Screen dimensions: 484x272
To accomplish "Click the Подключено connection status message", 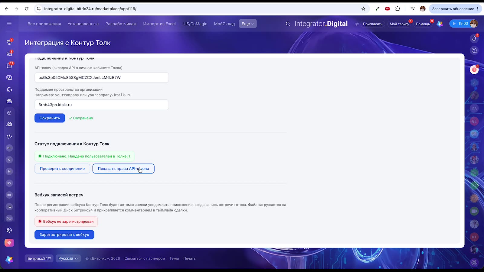I will click(x=84, y=156).
